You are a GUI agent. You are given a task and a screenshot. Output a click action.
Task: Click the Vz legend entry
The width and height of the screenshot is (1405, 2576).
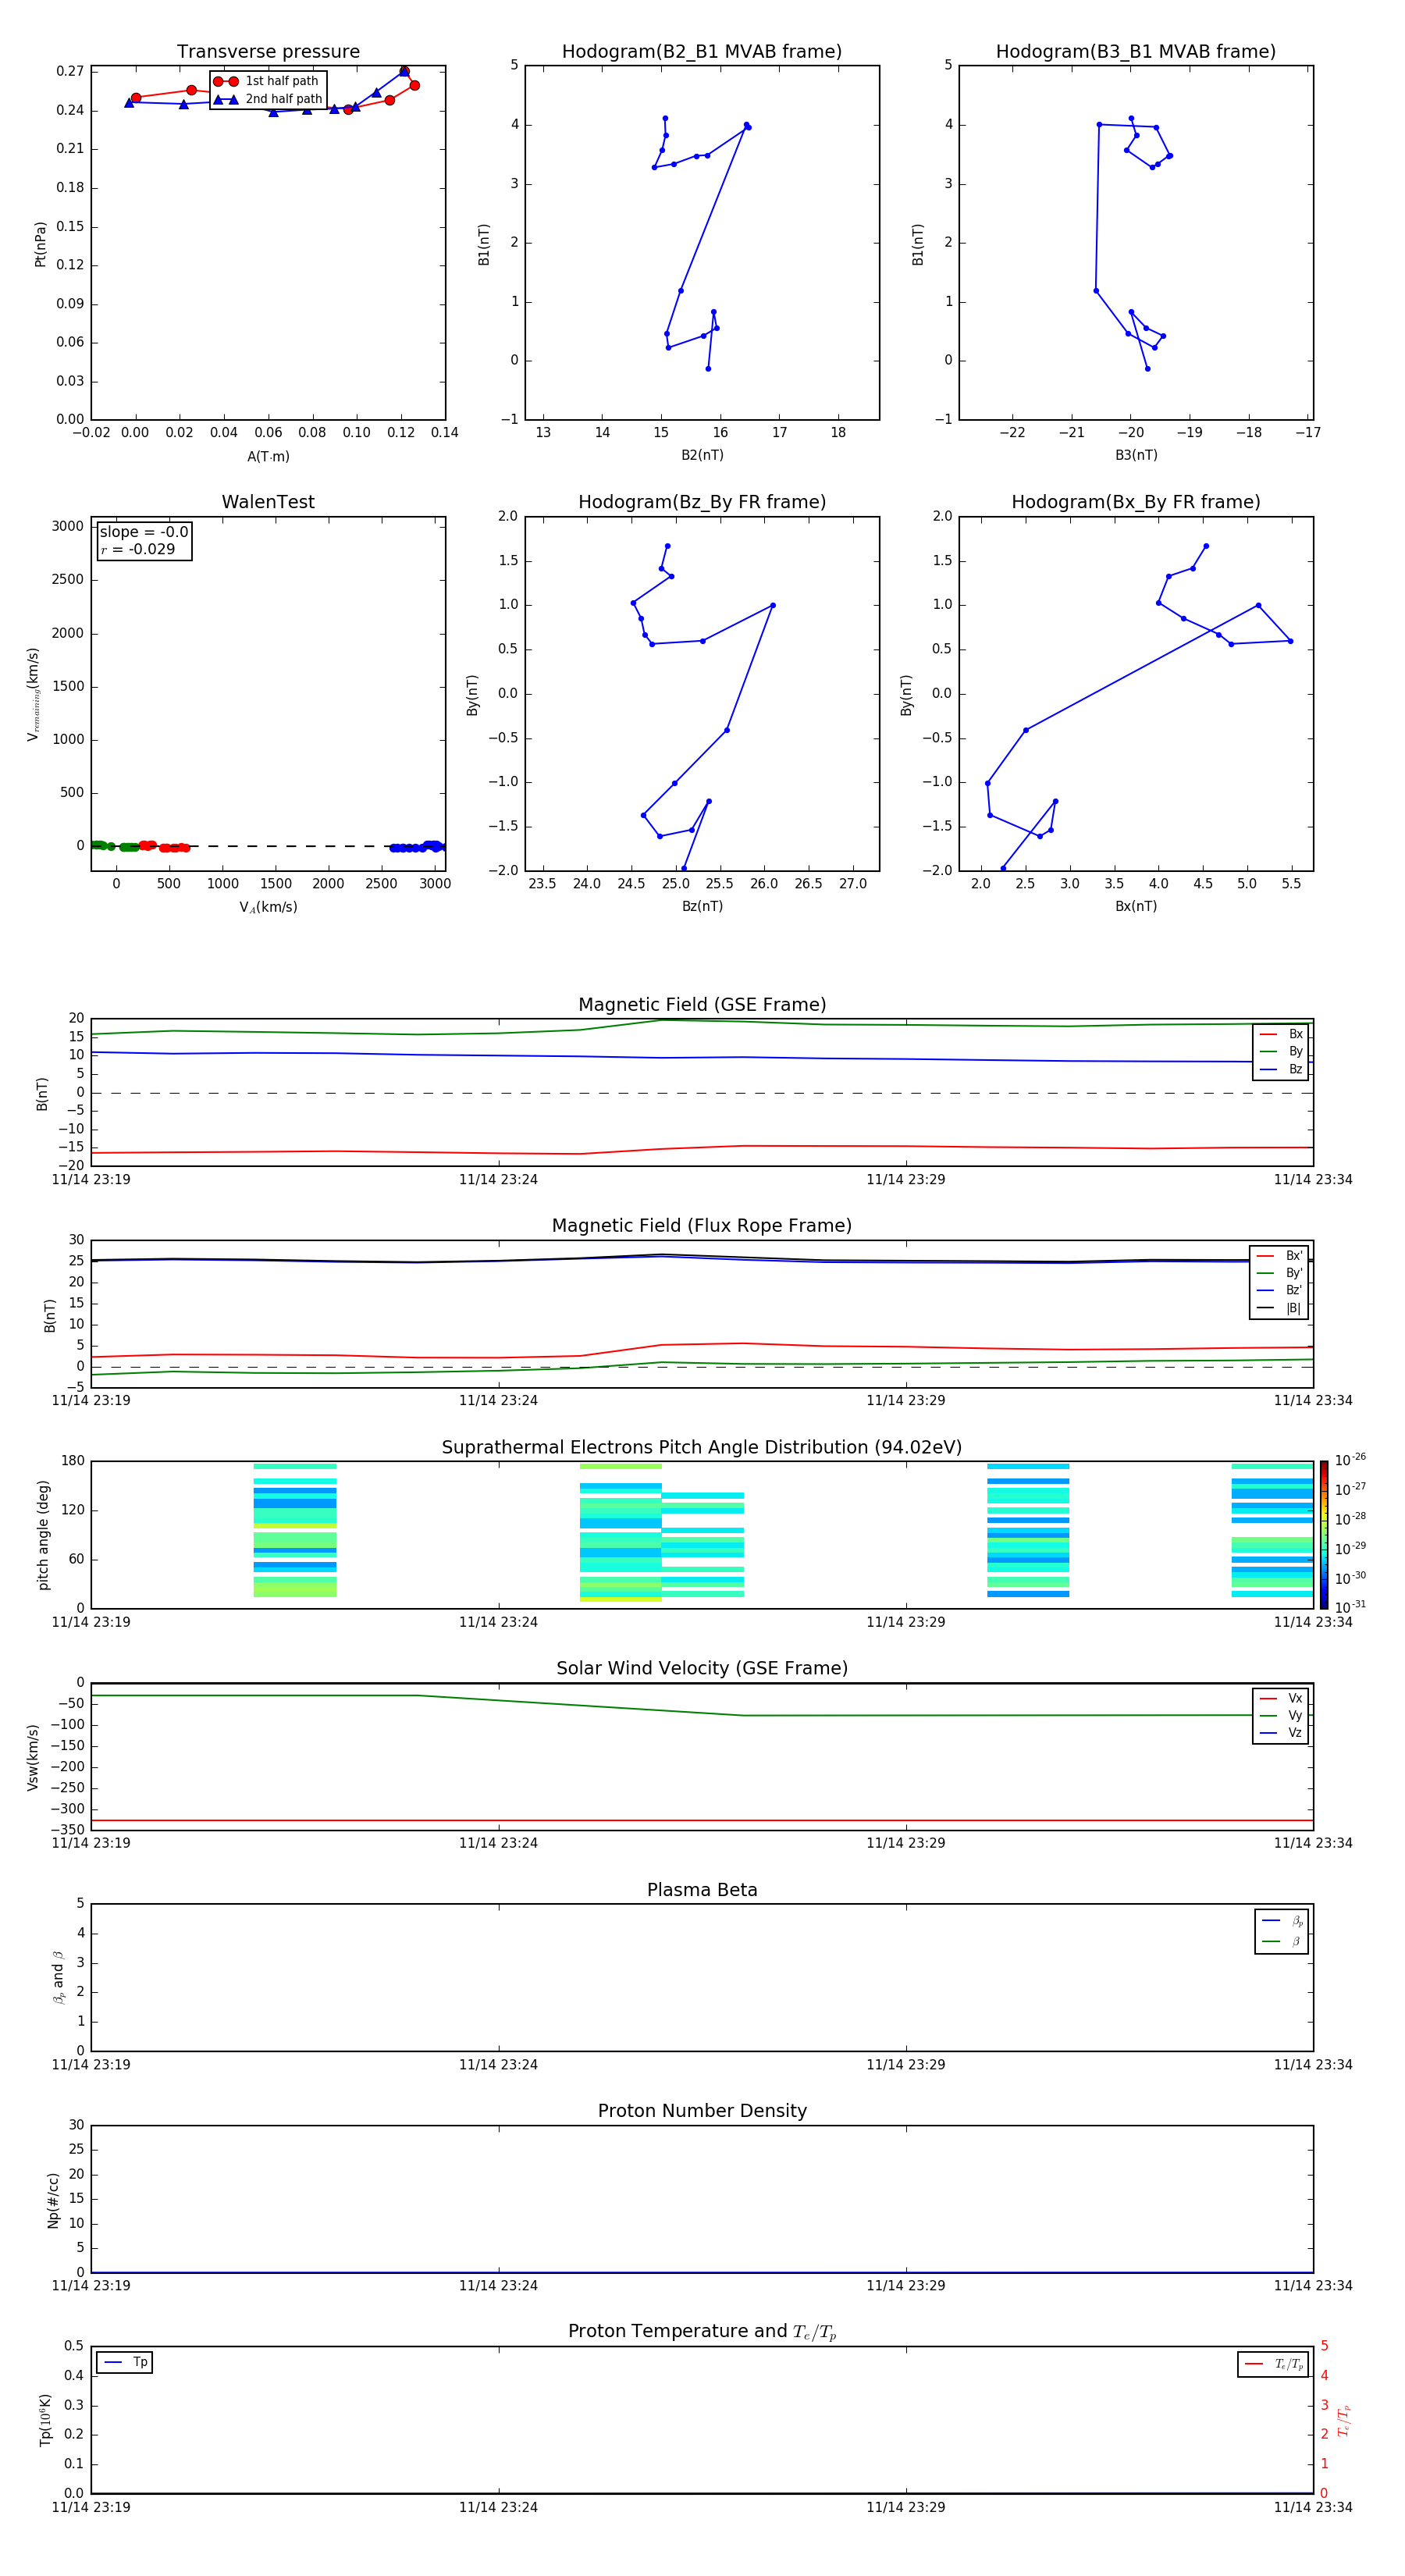tap(1281, 1733)
